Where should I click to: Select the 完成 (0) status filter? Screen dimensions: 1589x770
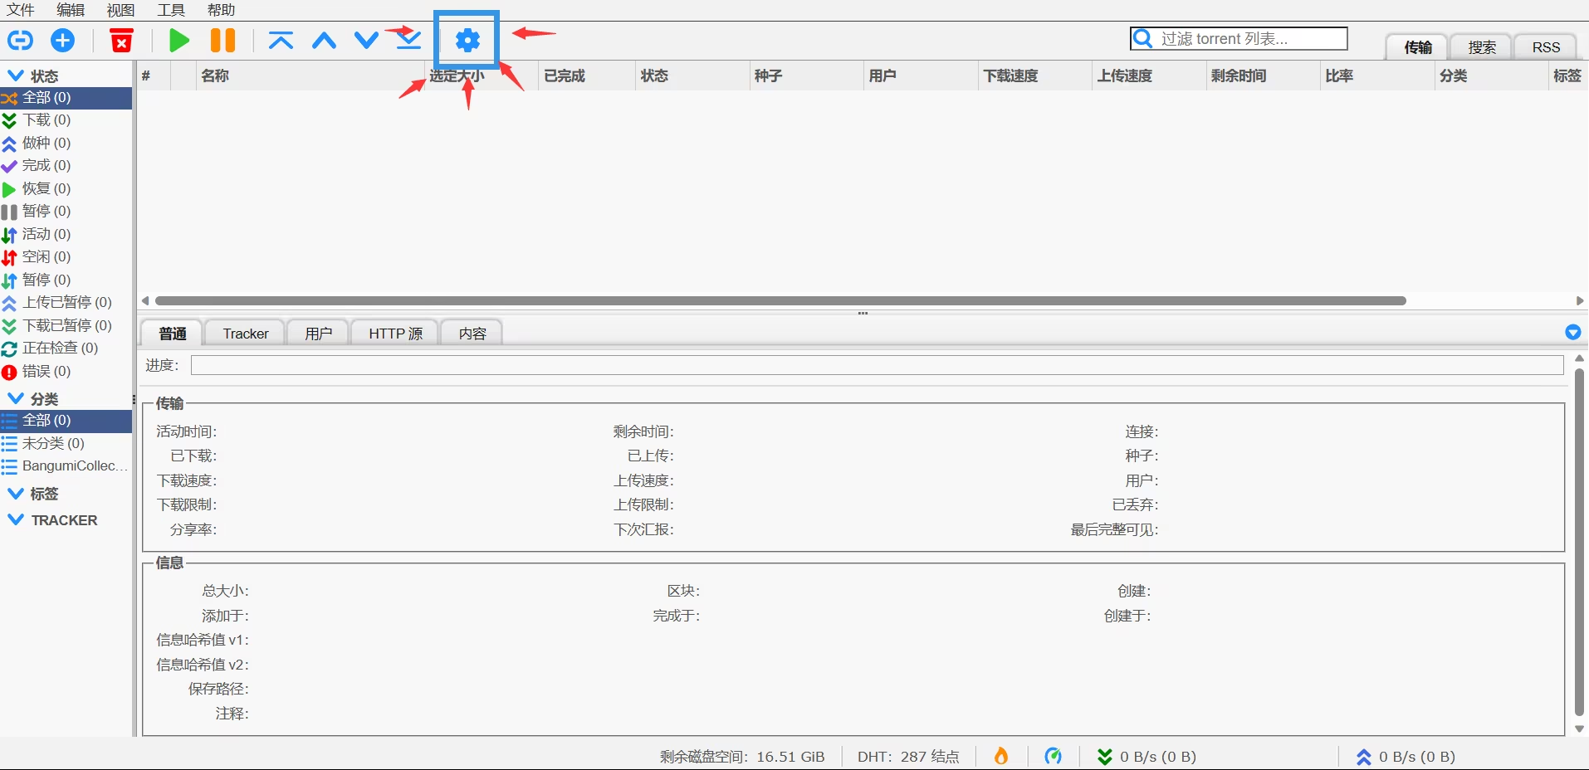tap(66, 166)
